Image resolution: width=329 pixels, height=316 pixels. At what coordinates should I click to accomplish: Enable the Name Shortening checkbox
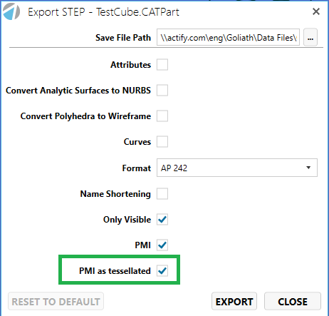(x=162, y=194)
